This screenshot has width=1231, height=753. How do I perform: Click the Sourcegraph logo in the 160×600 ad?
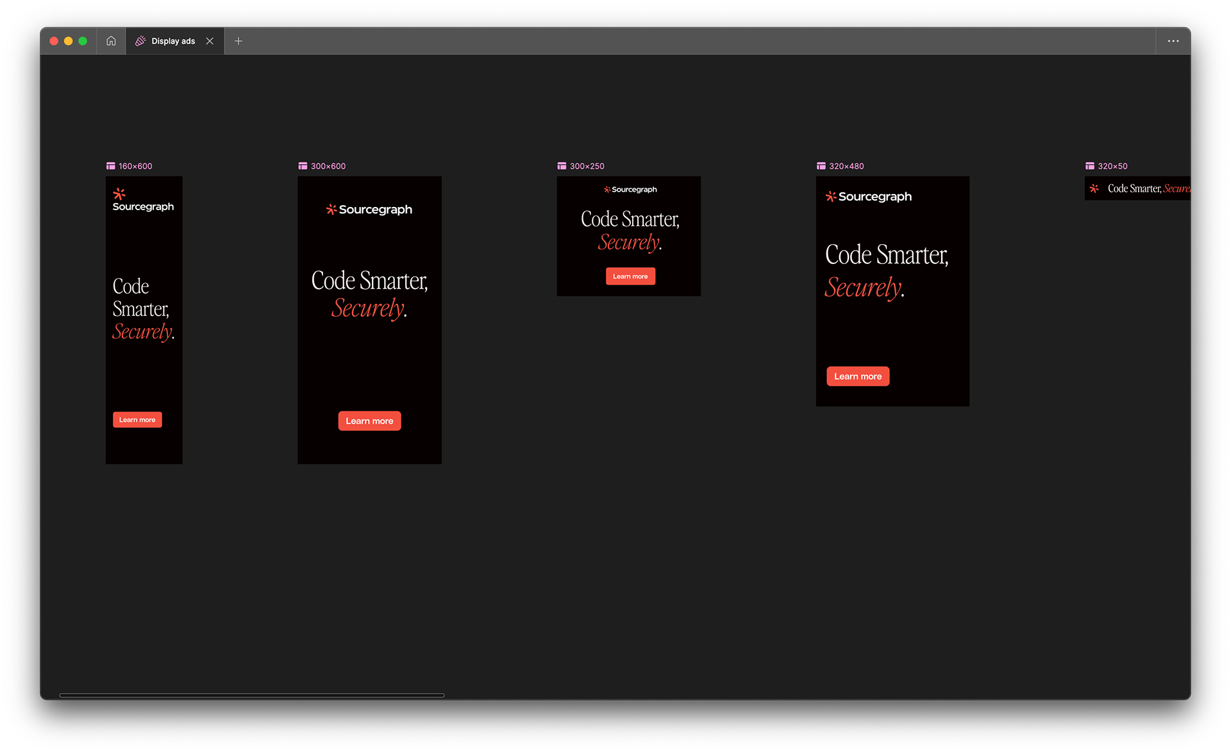click(142, 199)
